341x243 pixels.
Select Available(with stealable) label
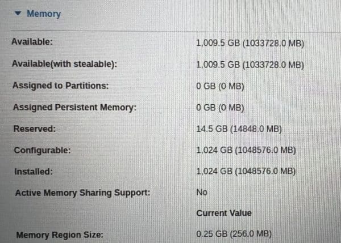(x=64, y=64)
